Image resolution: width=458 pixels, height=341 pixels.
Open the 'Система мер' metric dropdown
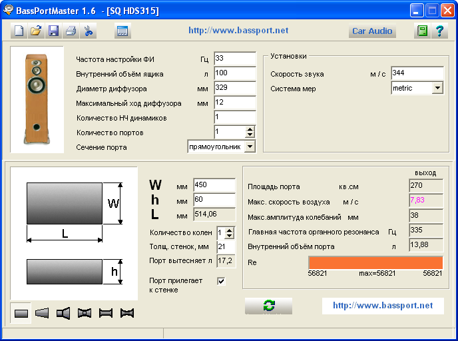(437, 88)
